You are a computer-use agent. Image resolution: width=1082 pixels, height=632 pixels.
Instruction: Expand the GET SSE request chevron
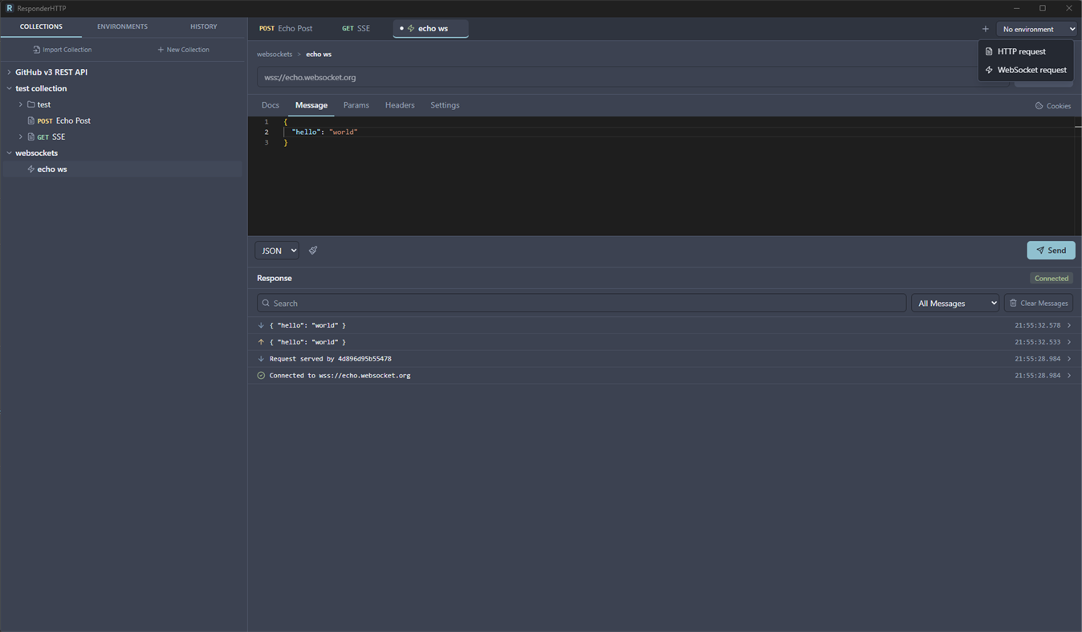21,137
